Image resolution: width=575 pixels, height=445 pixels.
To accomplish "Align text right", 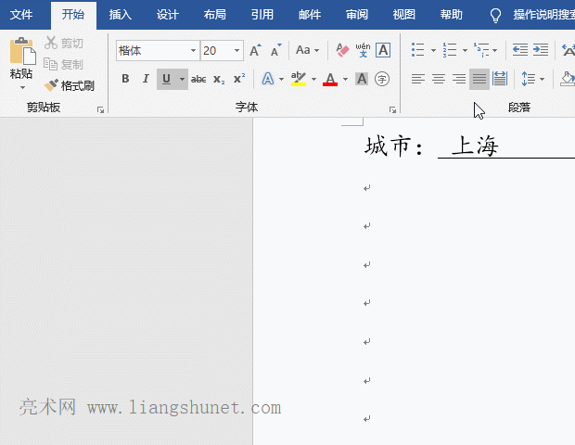I will 459,79.
